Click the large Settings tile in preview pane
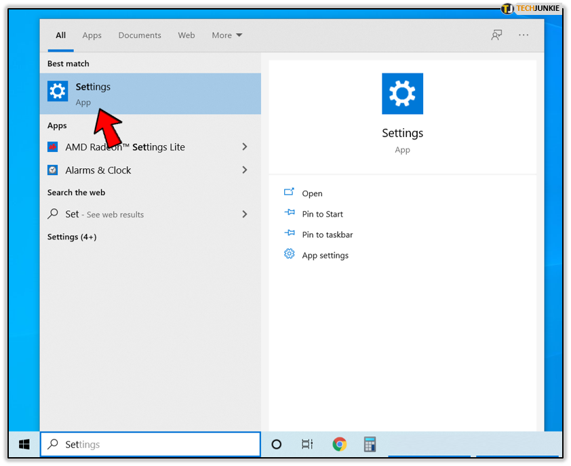571x466 pixels. 402,94
